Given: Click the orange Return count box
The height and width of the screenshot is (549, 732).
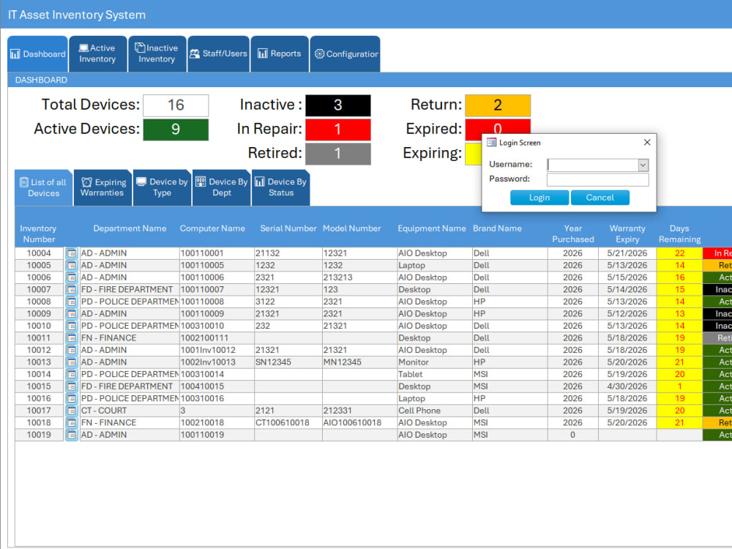Looking at the screenshot, I should tap(498, 105).
